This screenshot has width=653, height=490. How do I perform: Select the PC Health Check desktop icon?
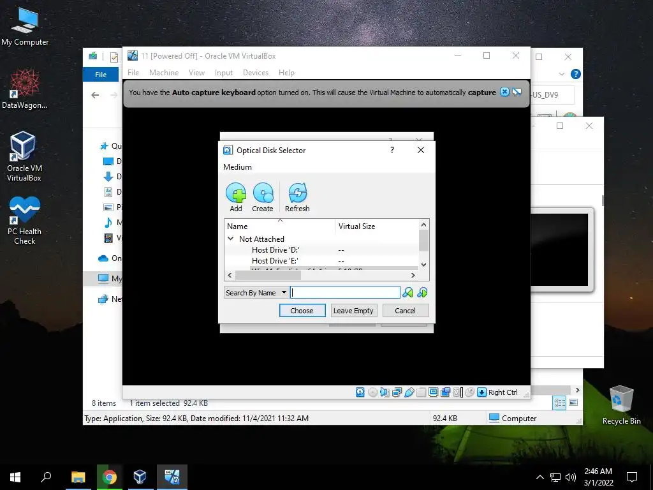[24, 220]
